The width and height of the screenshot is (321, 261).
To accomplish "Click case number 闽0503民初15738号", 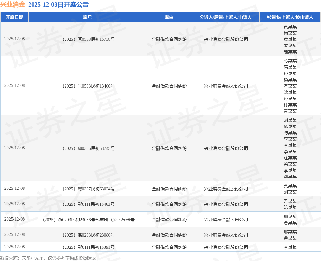I will click(88, 39).
